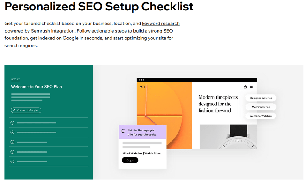
Task: Click the WI logo on orange panel
Action: click(142, 87)
